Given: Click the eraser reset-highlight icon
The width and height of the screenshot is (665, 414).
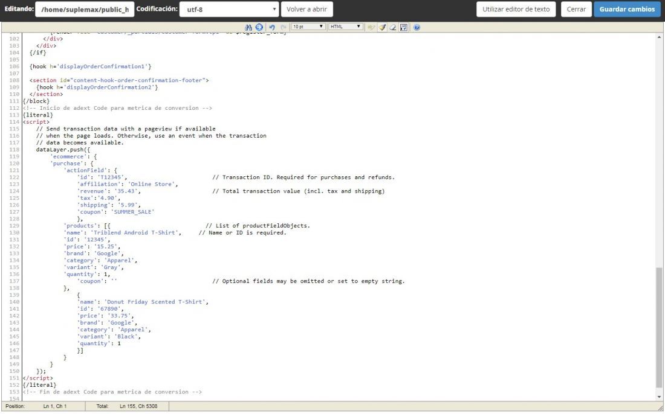Looking at the screenshot, I should click(393, 27).
